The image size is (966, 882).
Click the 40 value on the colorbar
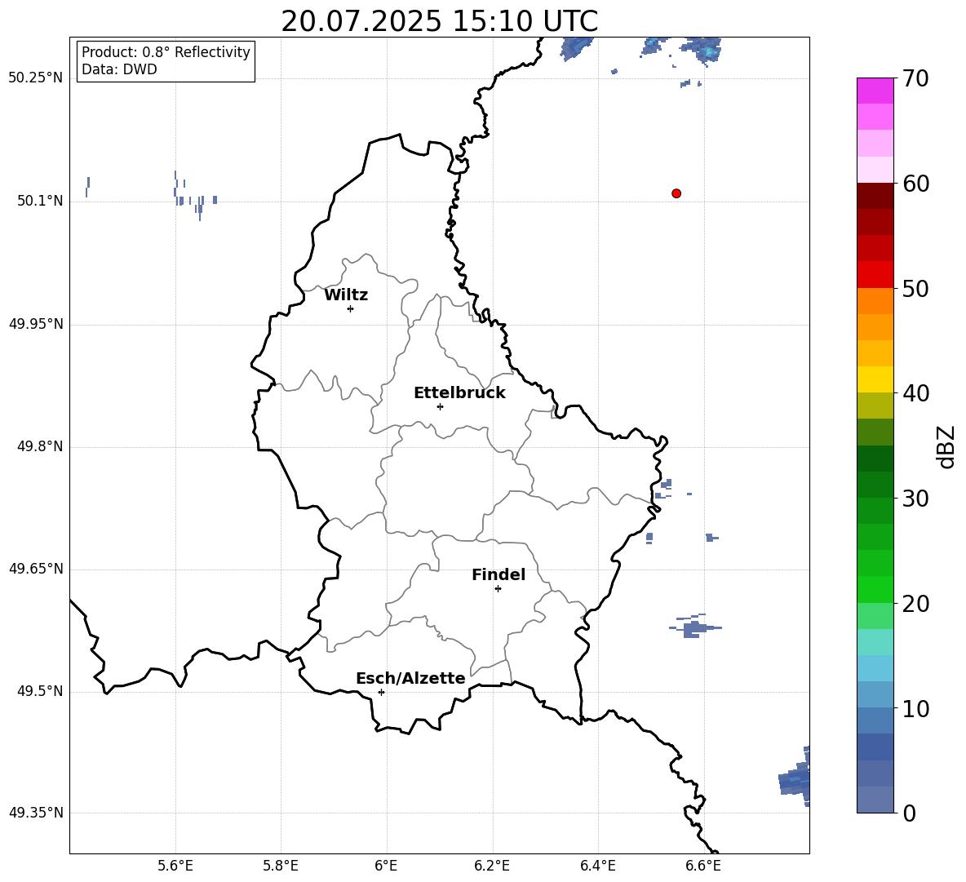(915, 393)
